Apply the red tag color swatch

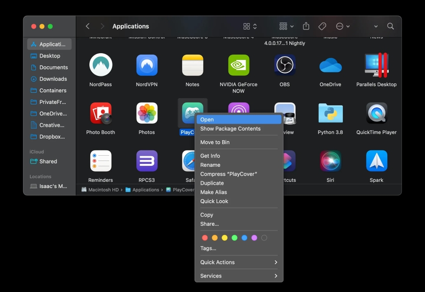(204, 237)
